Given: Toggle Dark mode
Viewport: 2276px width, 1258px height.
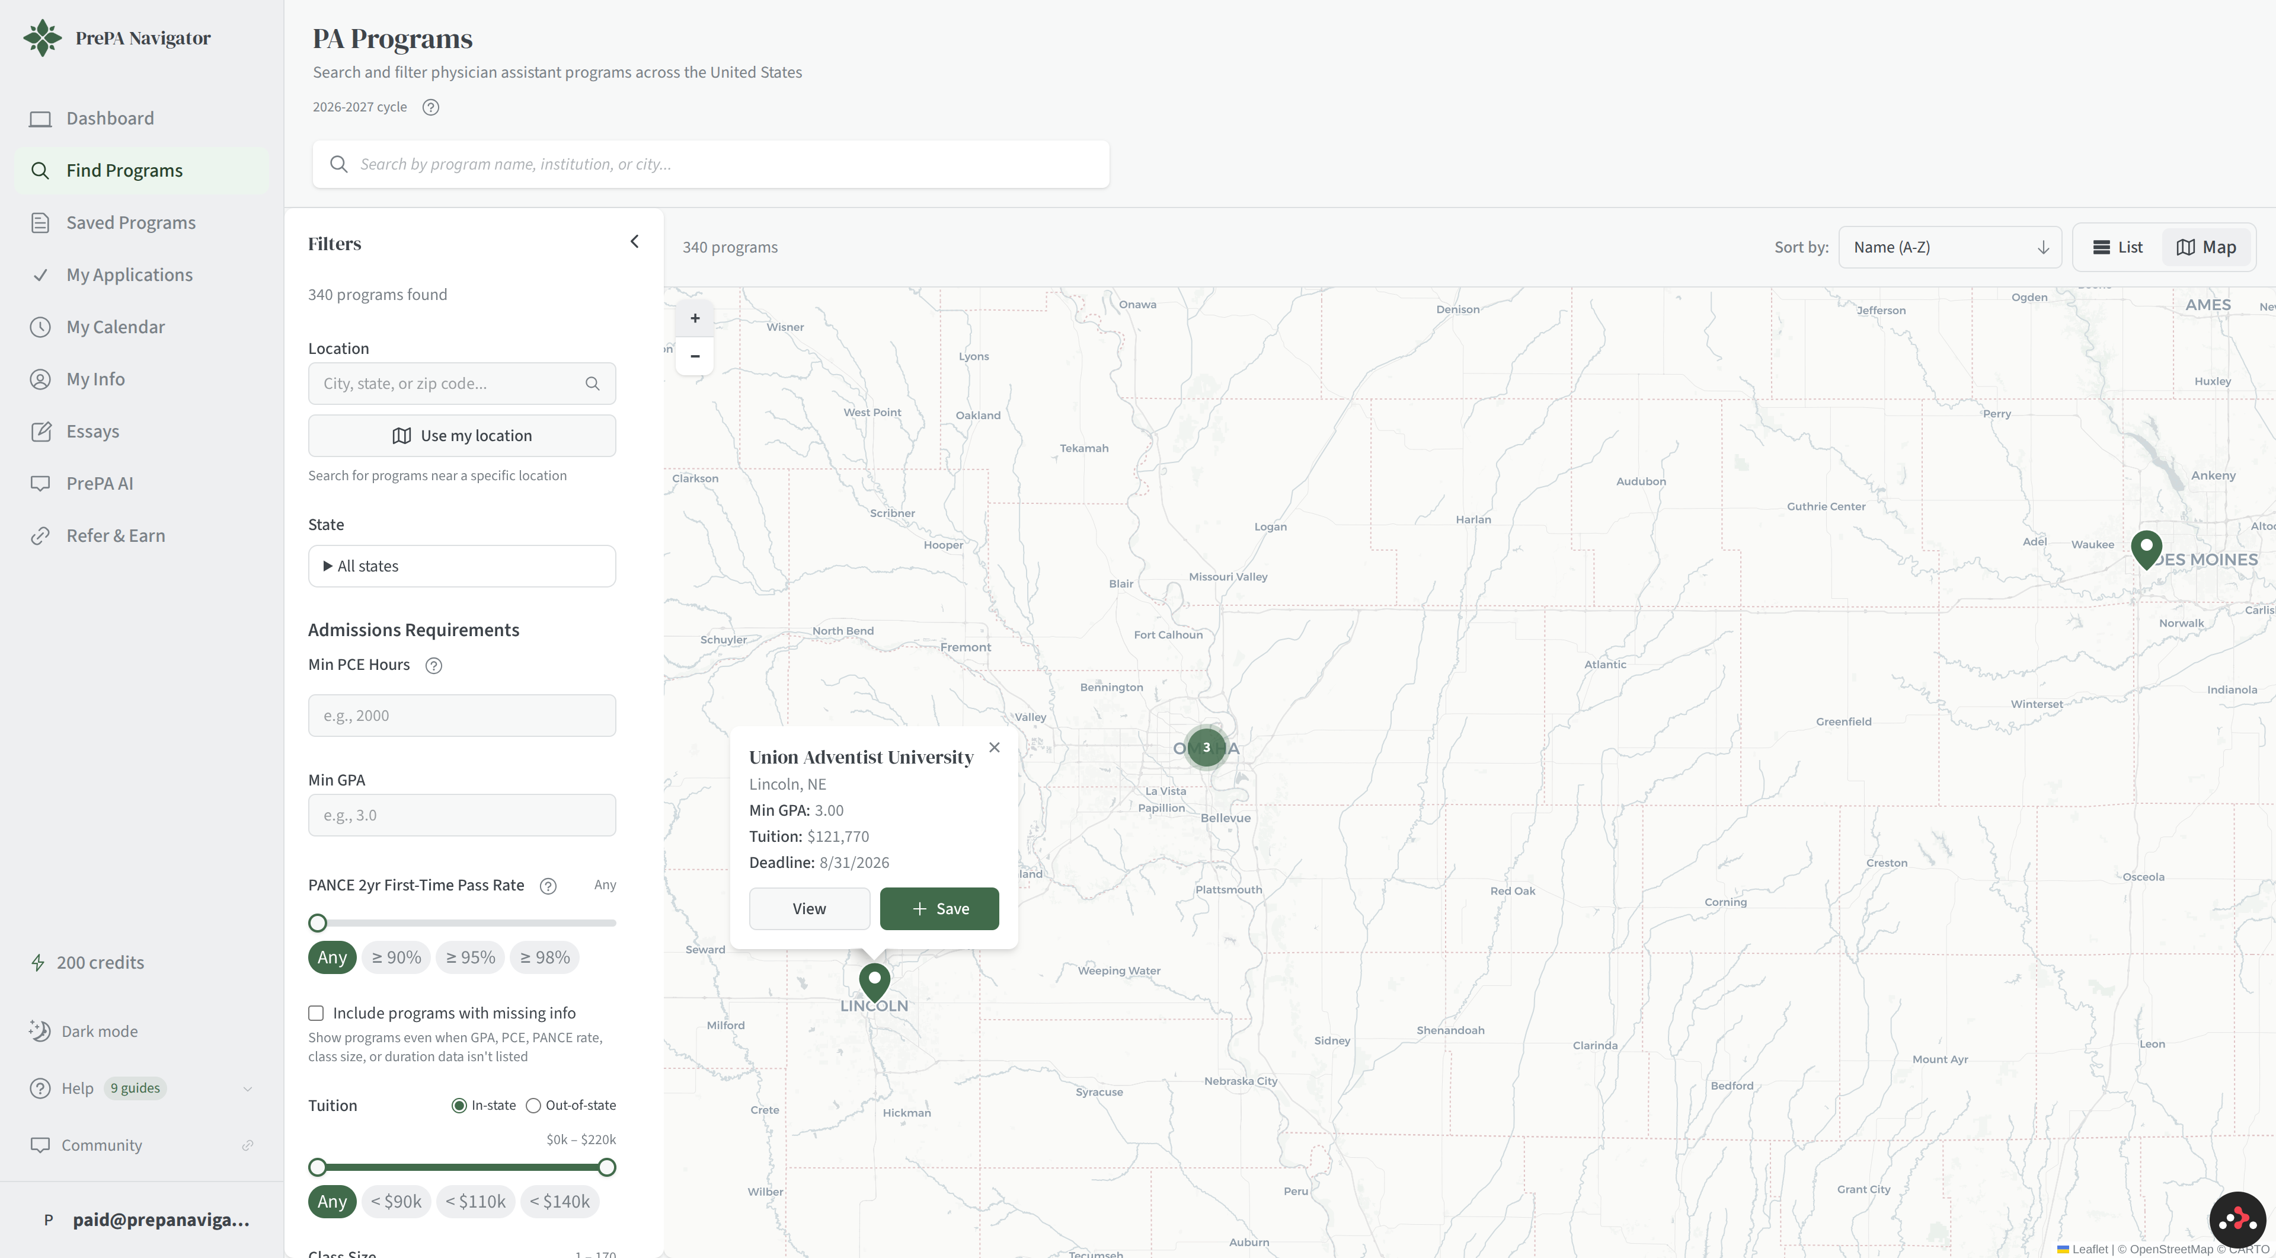Looking at the screenshot, I should (x=83, y=1032).
